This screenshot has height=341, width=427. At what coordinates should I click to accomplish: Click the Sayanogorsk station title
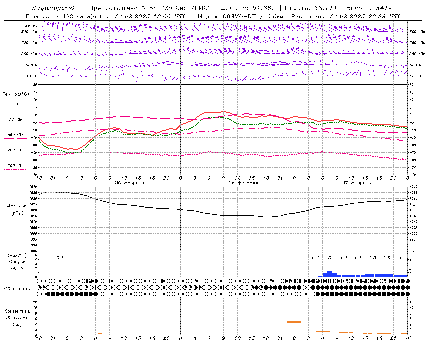click(x=54, y=8)
